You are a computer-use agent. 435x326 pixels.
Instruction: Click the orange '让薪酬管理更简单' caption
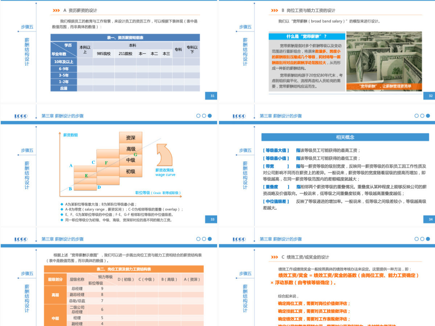[x=384, y=87]
